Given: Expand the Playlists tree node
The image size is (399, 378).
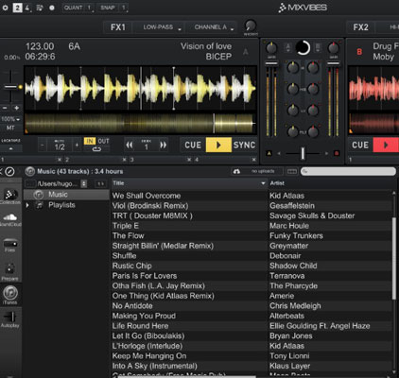Looking at the screenshot, I should click(27, 205).
